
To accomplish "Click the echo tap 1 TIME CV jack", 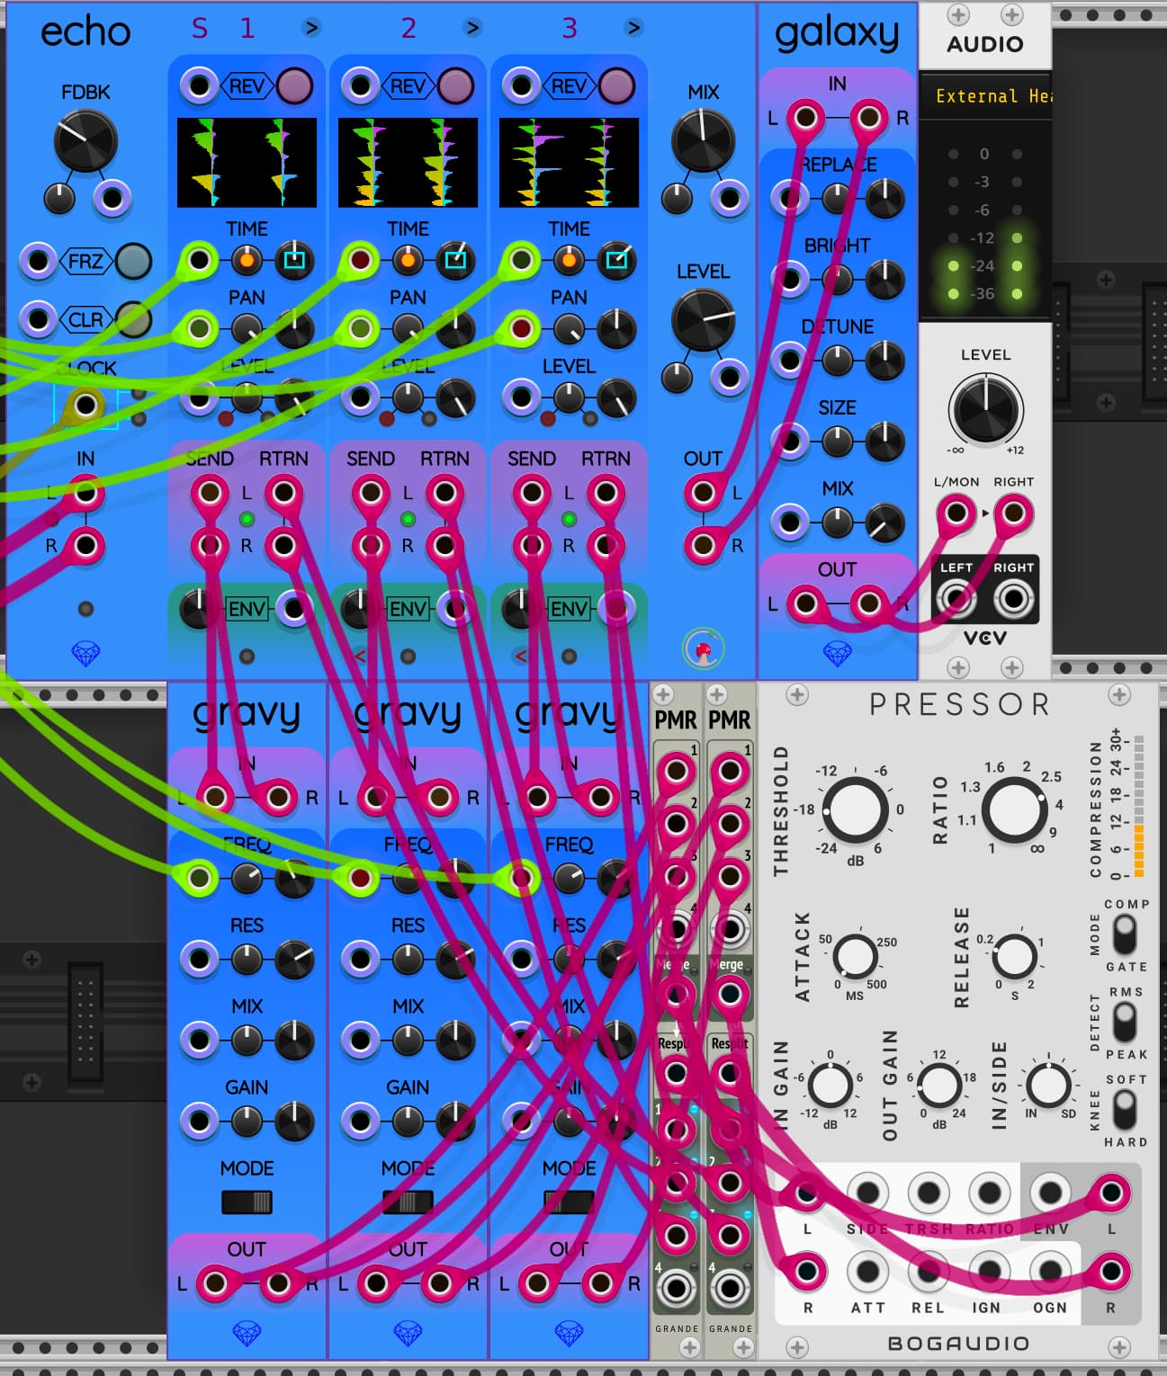I will [x=199, y=261].
